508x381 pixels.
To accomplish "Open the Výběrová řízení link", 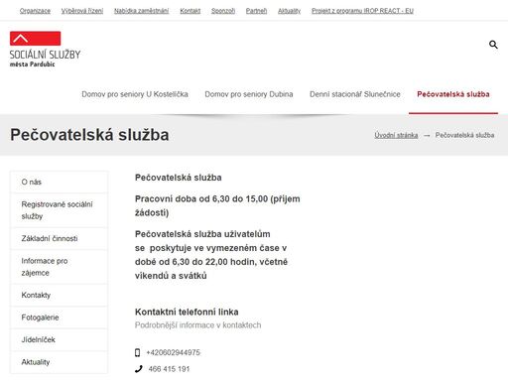I will pyautogui.click(x=82, y=11).
